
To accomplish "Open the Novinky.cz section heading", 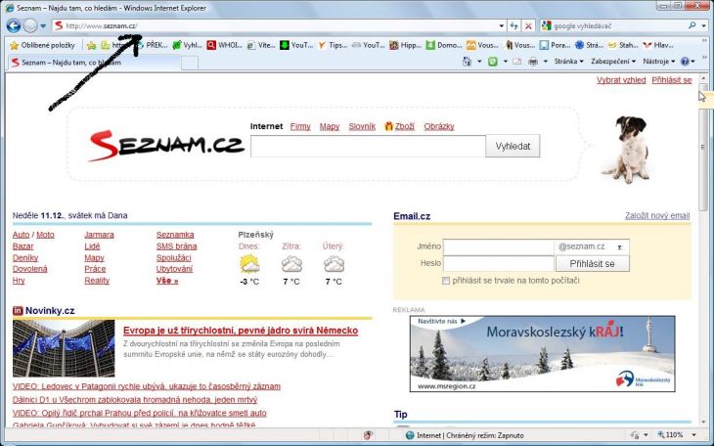I will 50,311.
